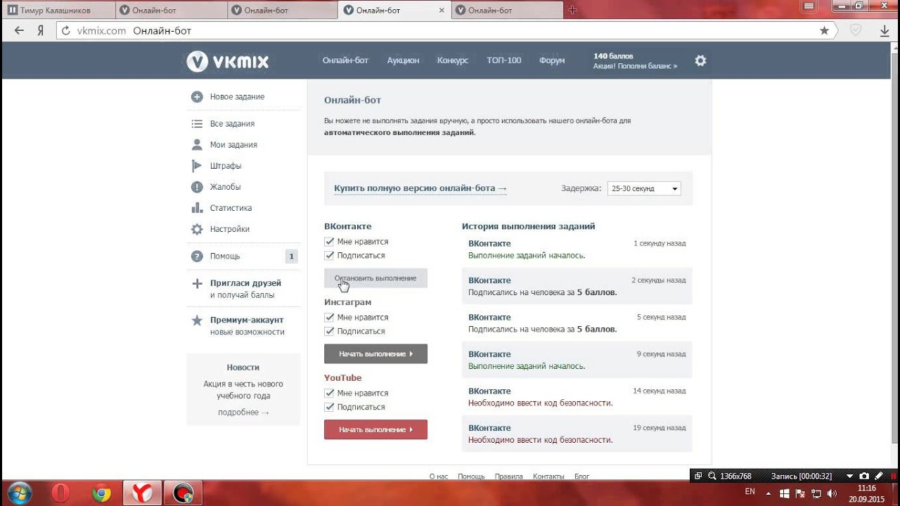900x506 pixels.
Task: Uncheck ВКонтакте Подписаться checkbox
Action: (x=329, y=256)
